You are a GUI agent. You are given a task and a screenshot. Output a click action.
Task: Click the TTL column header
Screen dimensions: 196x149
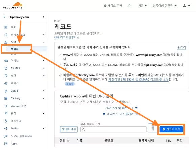pos(168,141)
